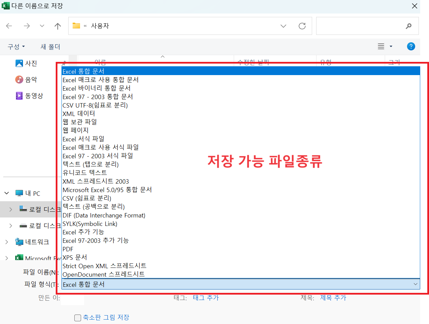This screenshot has height=324, width=429.
Task: Go up one folder level
Action: click(x=58, y=26)
